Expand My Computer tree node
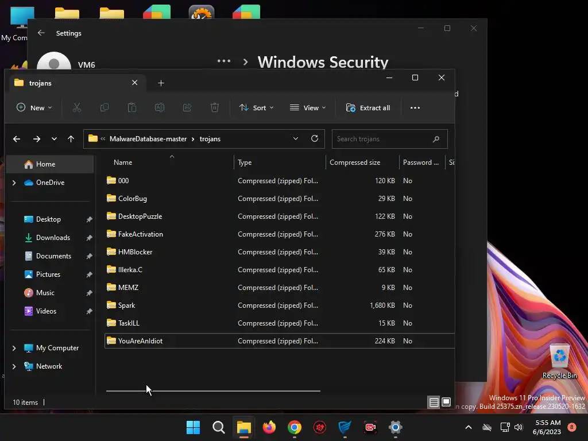588x441 pixels. pyautogui.click(x=14, y=348)
